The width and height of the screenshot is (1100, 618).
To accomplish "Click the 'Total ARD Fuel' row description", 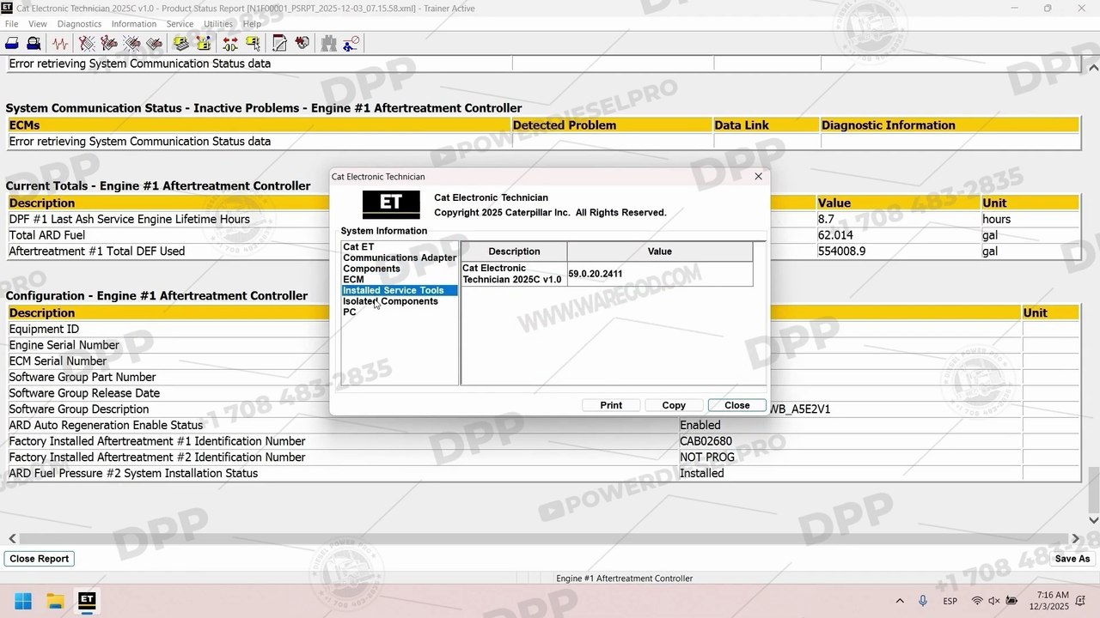I will pos(47,235).
